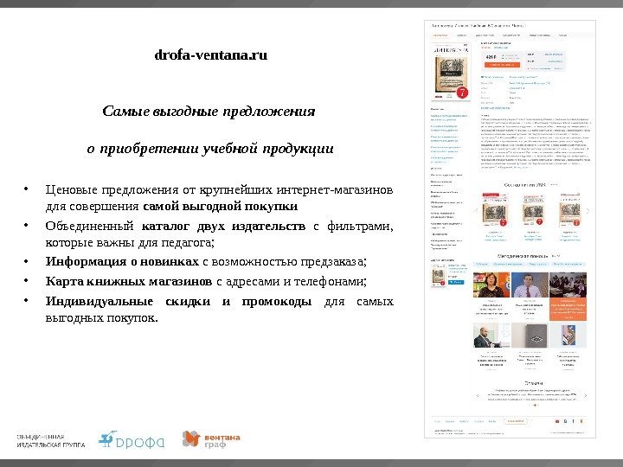Screen dimensions: 623x467
Task: Open the blue book cover thumbnail
Action: coord(568,336)
